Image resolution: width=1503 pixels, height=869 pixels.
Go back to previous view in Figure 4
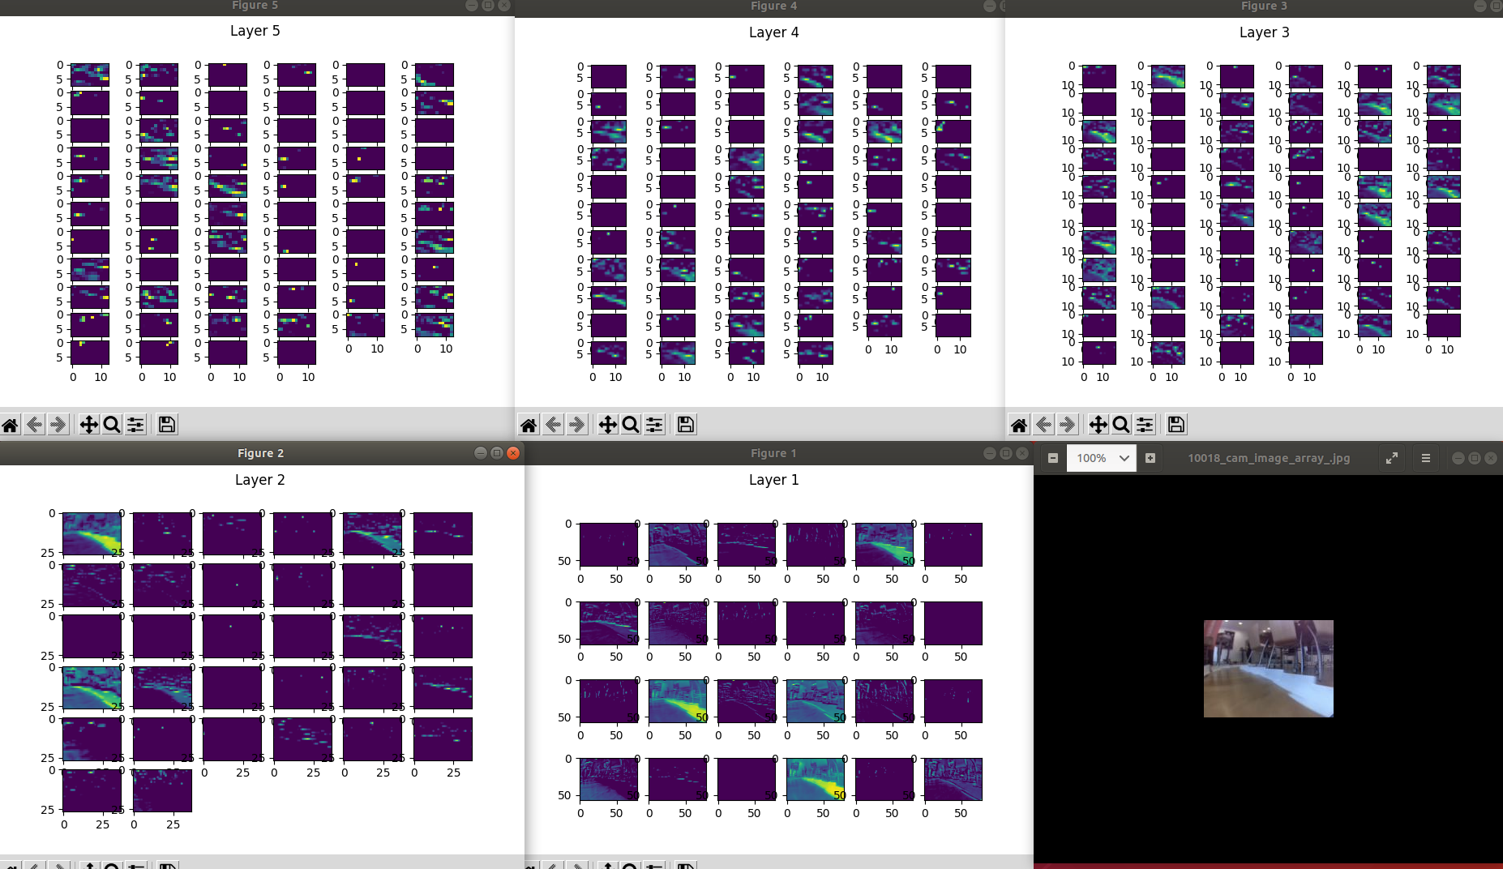553,425
